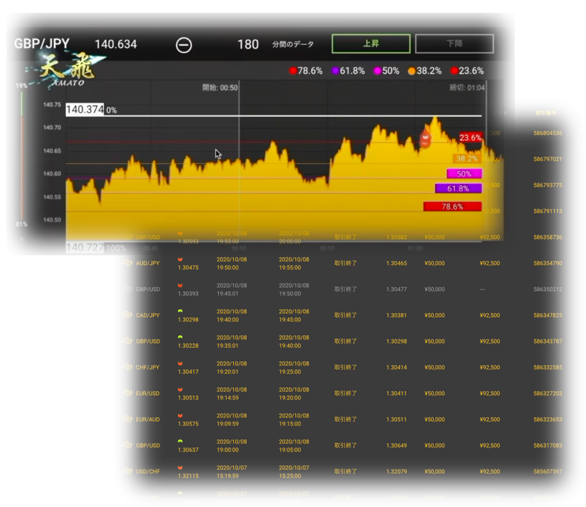Select the CAD/JPY pair name in history
The height and width of the screenshot is (507, 586).
pos(148,315)
